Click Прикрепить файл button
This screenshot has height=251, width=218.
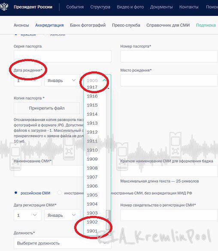[x=47, y=108]
